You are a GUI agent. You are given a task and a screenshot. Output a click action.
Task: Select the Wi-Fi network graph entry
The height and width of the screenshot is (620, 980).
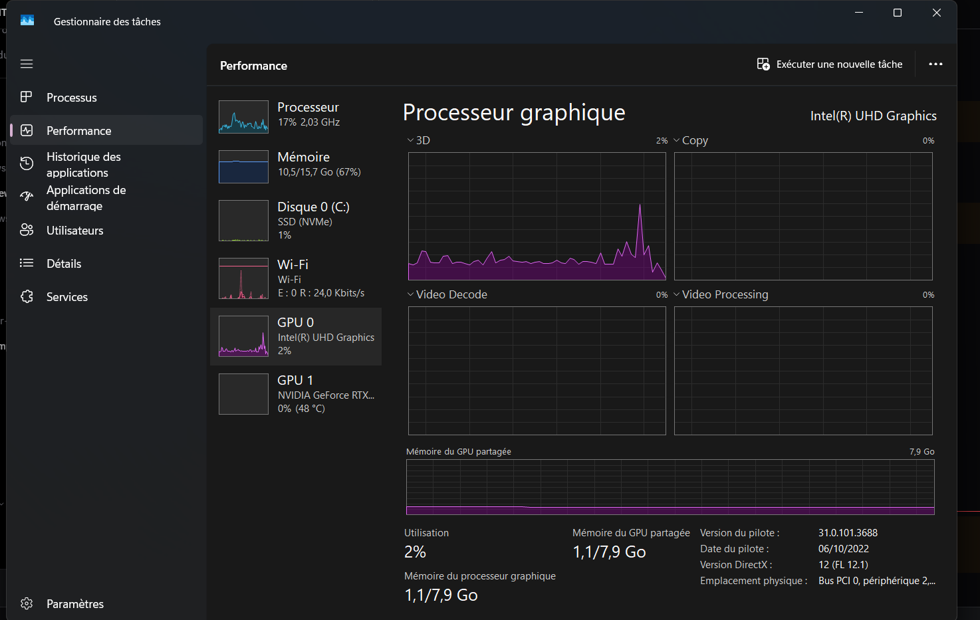296,278
